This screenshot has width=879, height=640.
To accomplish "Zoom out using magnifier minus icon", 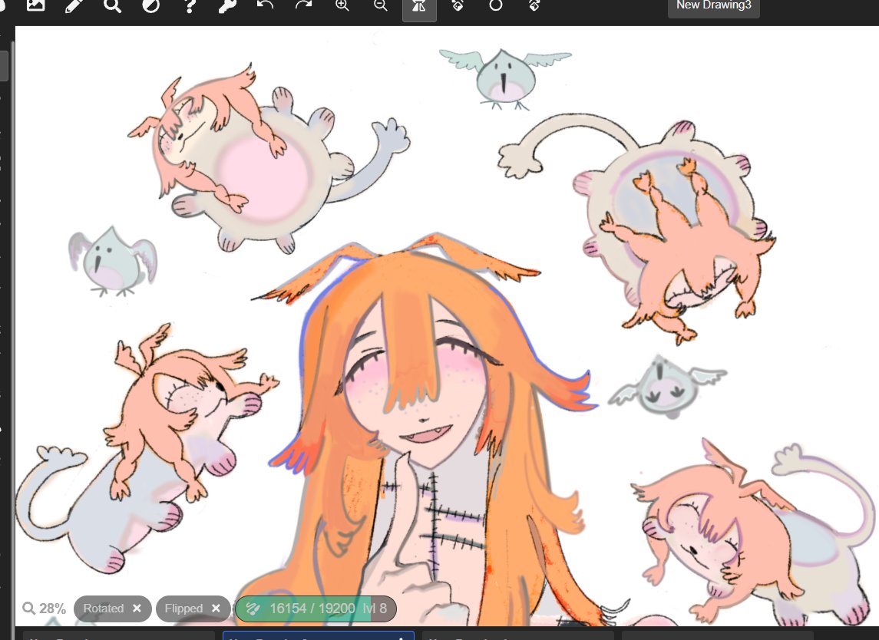I will [381, 5].
